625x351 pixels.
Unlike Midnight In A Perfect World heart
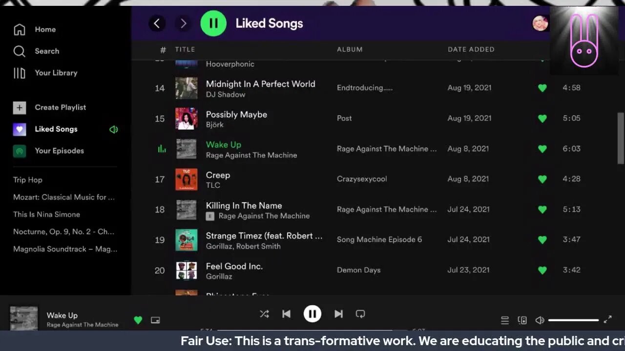click(542, 88)
